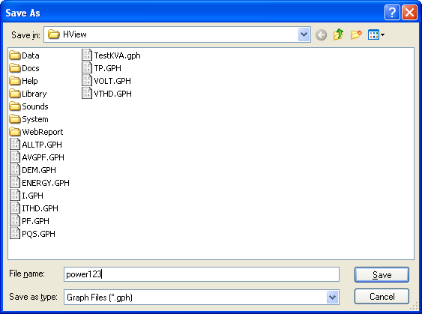The width and height of the screenshot is (422, 314).
Task: Select the ENERGY.GPH file icon
Action: click(15, 182)
